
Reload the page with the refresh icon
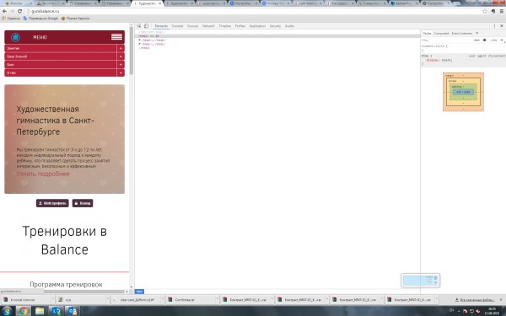point(19,11)
